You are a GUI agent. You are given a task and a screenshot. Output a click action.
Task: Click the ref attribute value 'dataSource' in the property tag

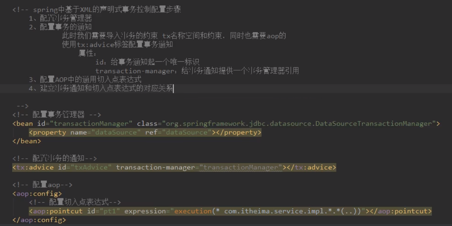coord(186,133)
